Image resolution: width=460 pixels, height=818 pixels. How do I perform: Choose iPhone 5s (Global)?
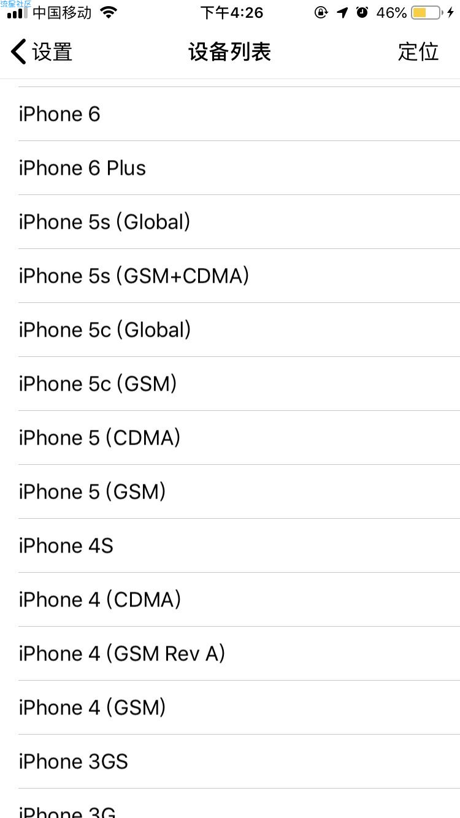239,222
